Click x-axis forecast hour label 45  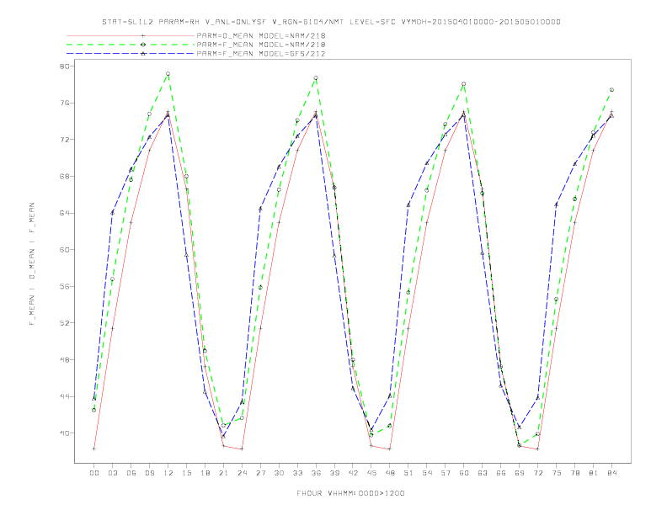[371, 473]
